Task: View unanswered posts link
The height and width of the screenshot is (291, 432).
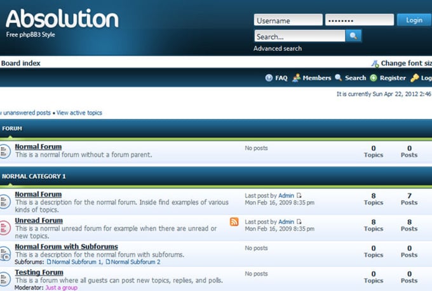Action: (x=25, y=113)
